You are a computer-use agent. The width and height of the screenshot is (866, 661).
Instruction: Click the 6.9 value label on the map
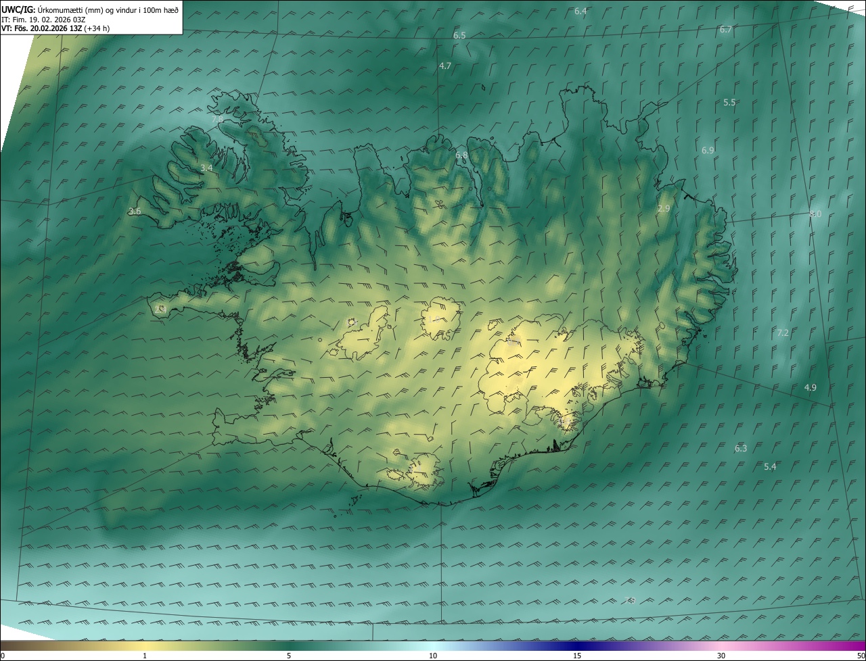click(x=708, y=150)
